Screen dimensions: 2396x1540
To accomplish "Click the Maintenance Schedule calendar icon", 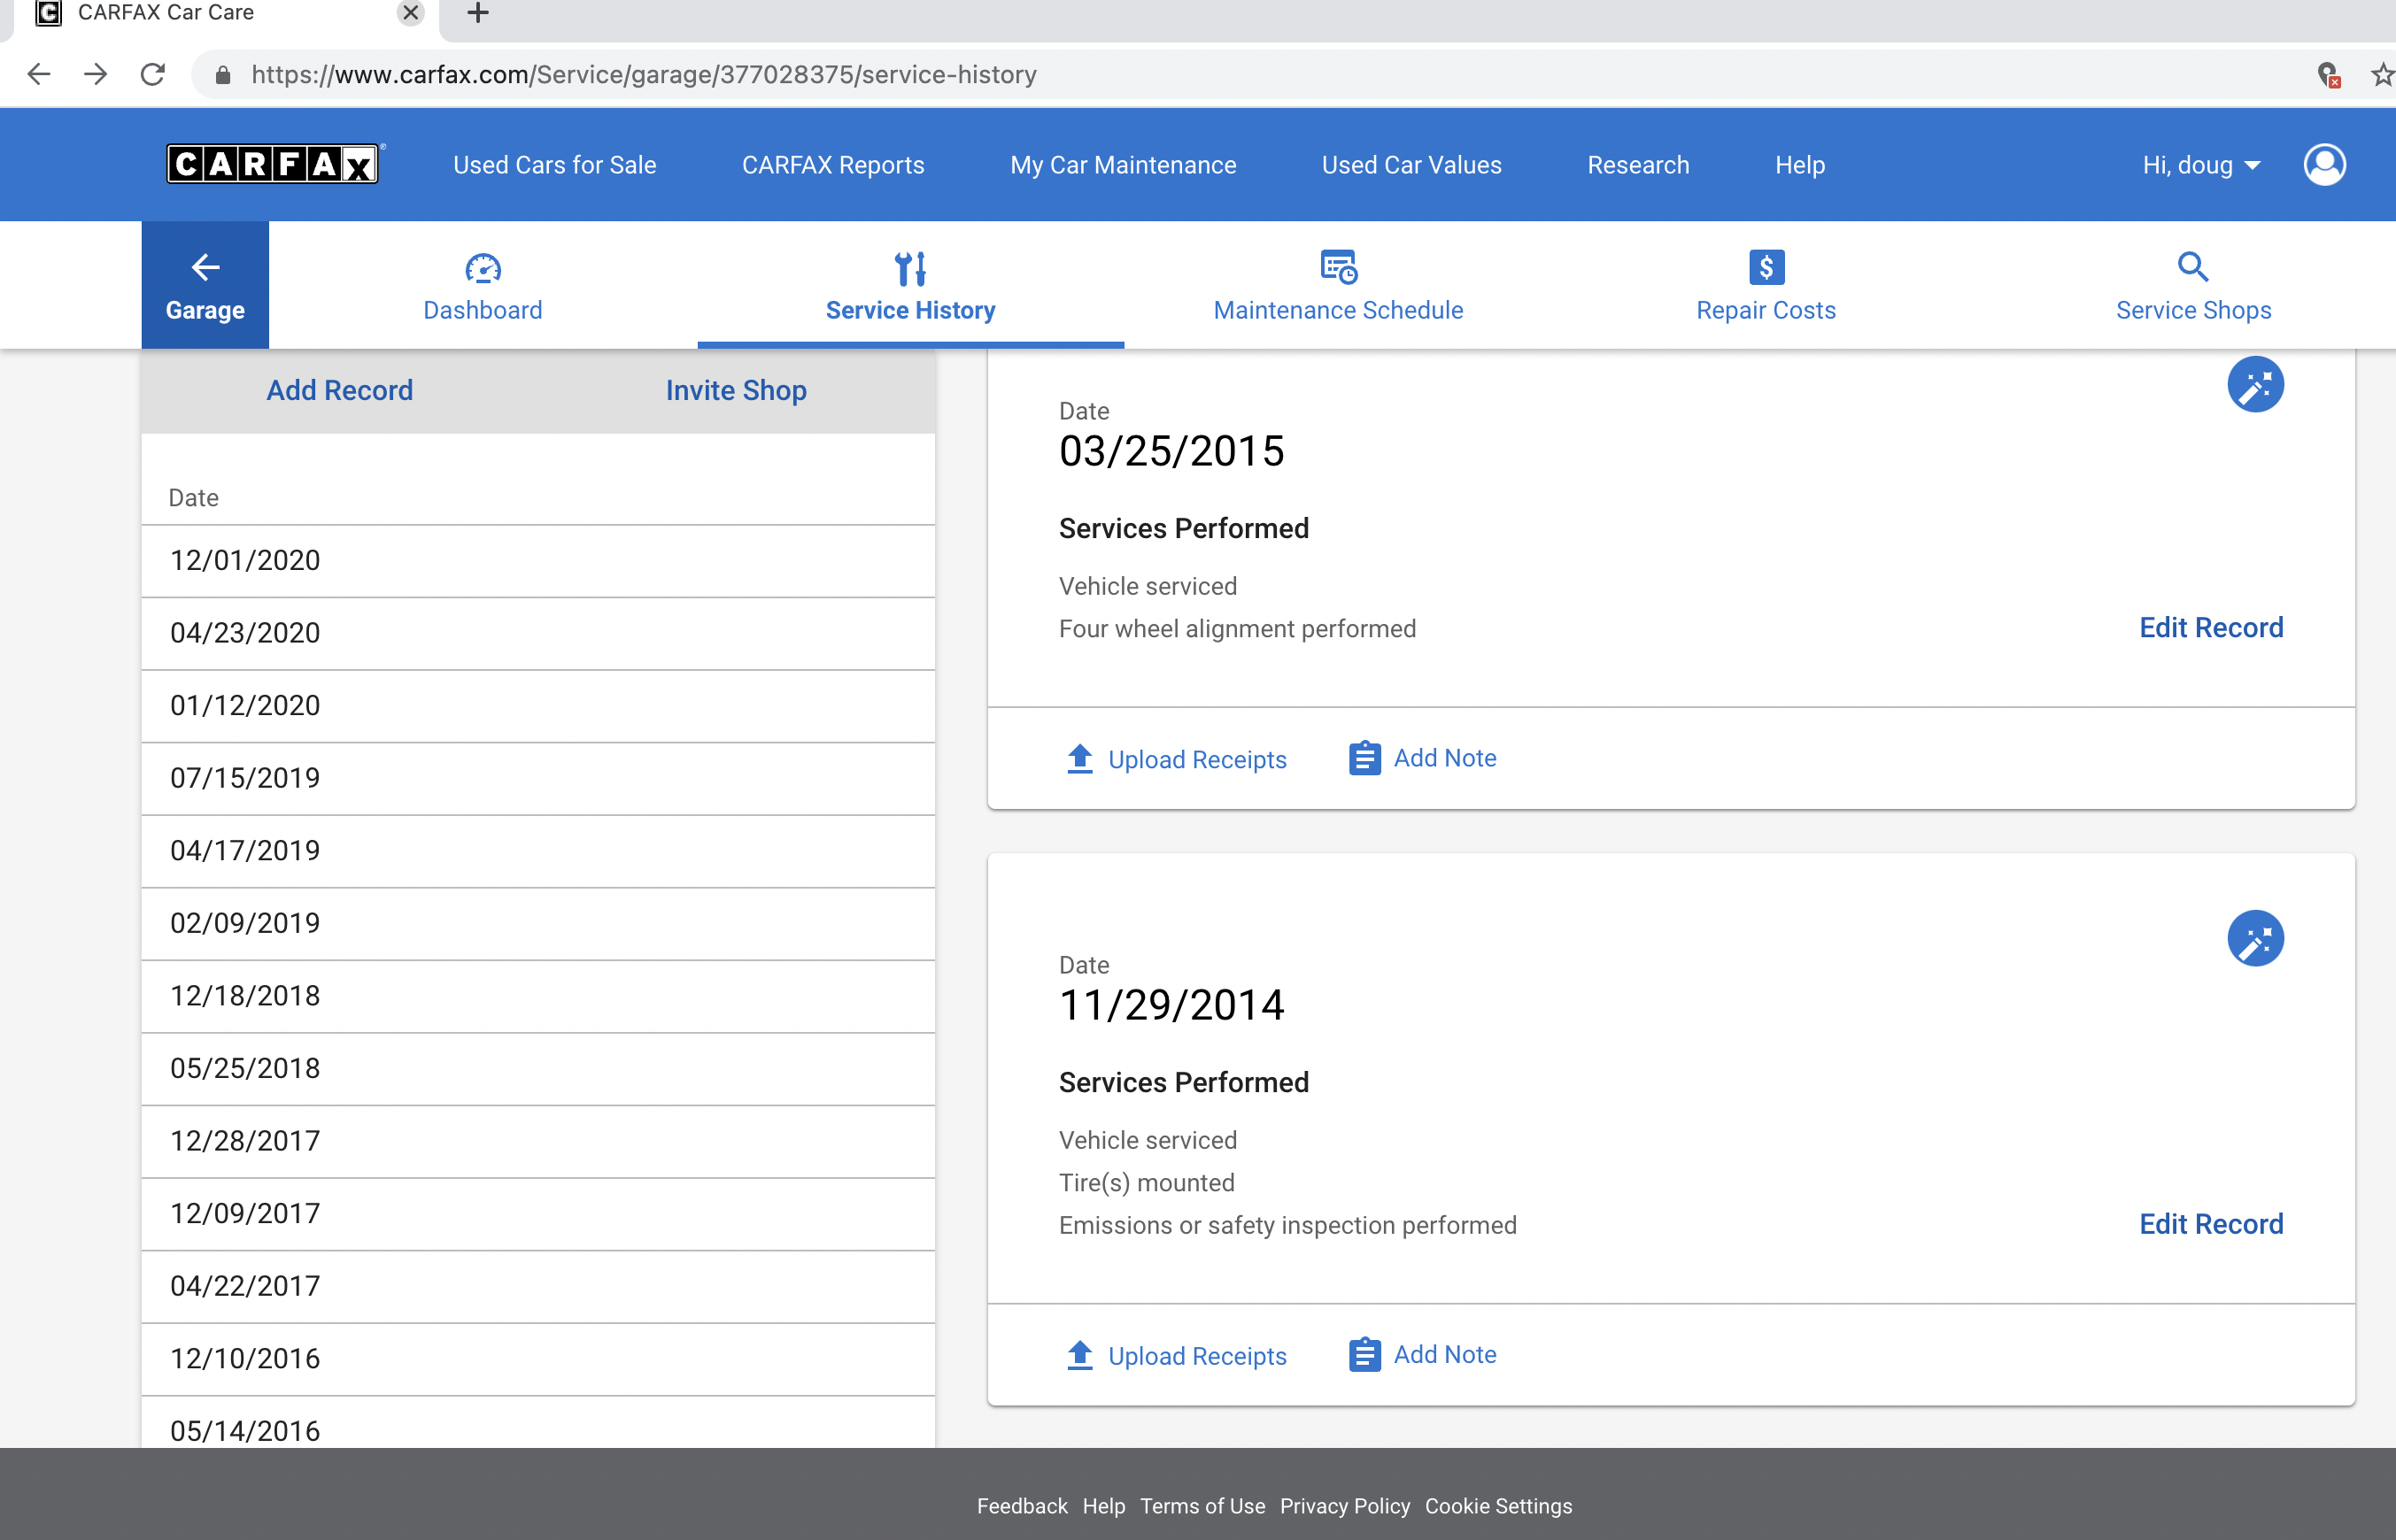I will 1339,267.
